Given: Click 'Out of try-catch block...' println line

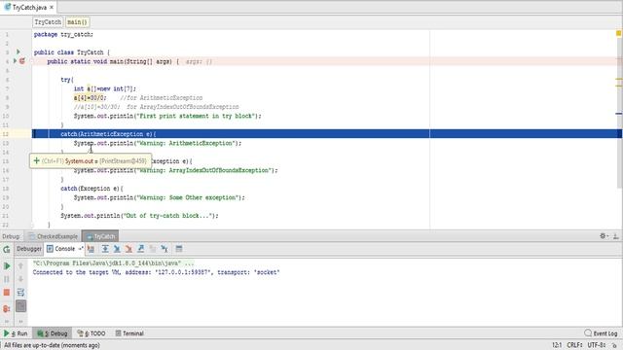Looking at the screenshot, I should 139,216.
